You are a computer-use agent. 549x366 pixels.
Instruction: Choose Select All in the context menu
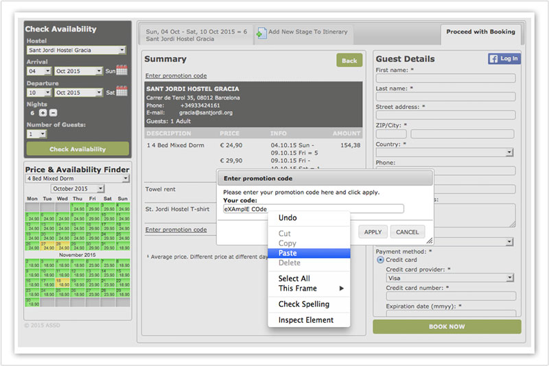tap(309, 278)
